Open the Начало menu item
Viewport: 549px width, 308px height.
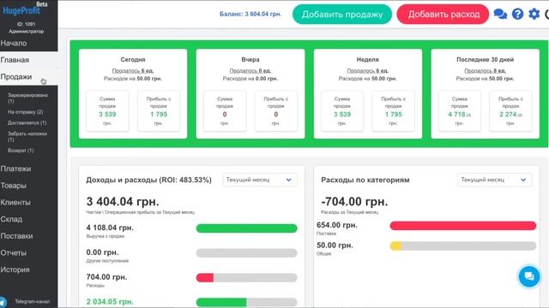tap(14, 43)
